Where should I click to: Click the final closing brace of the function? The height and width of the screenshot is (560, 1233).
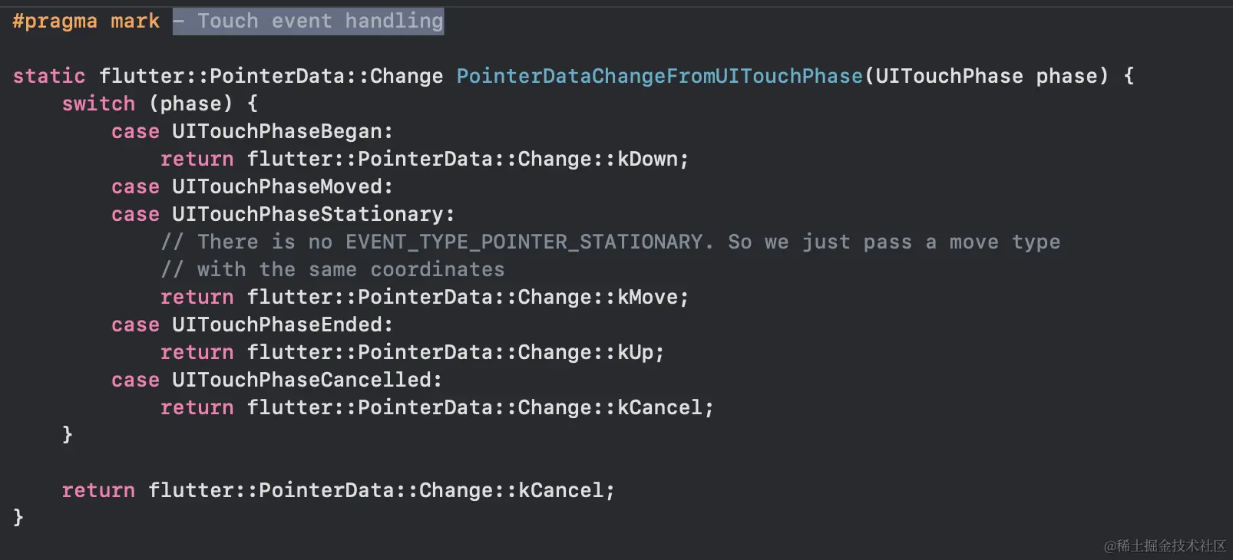coord(18,517)
